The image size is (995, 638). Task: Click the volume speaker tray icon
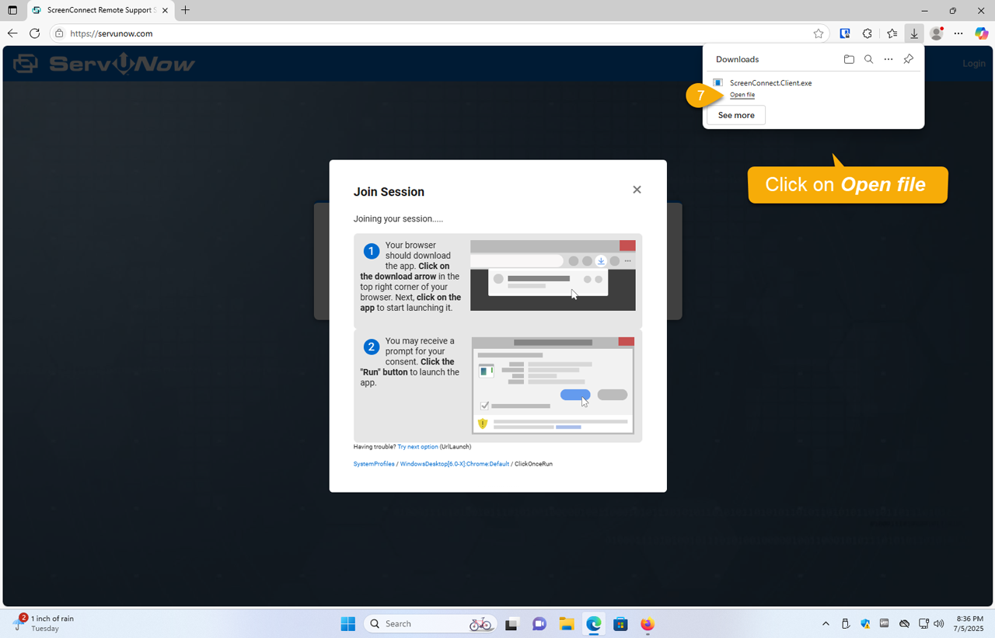[939, 624]
